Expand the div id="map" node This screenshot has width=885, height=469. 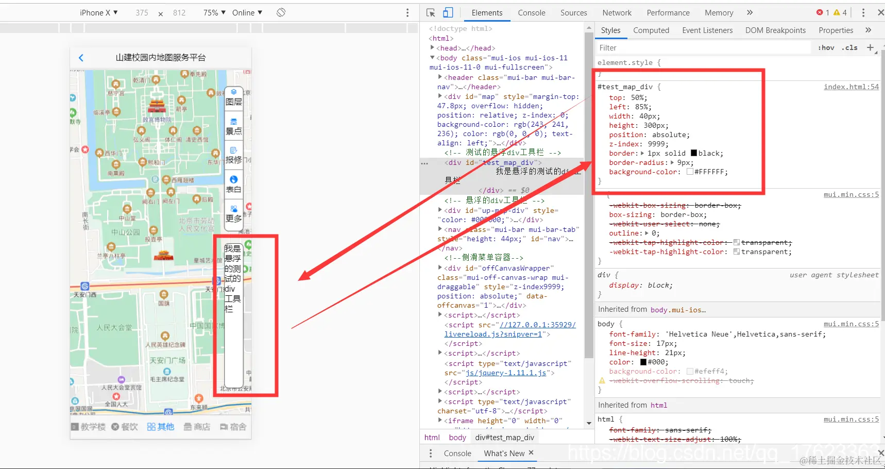[440, 96]
